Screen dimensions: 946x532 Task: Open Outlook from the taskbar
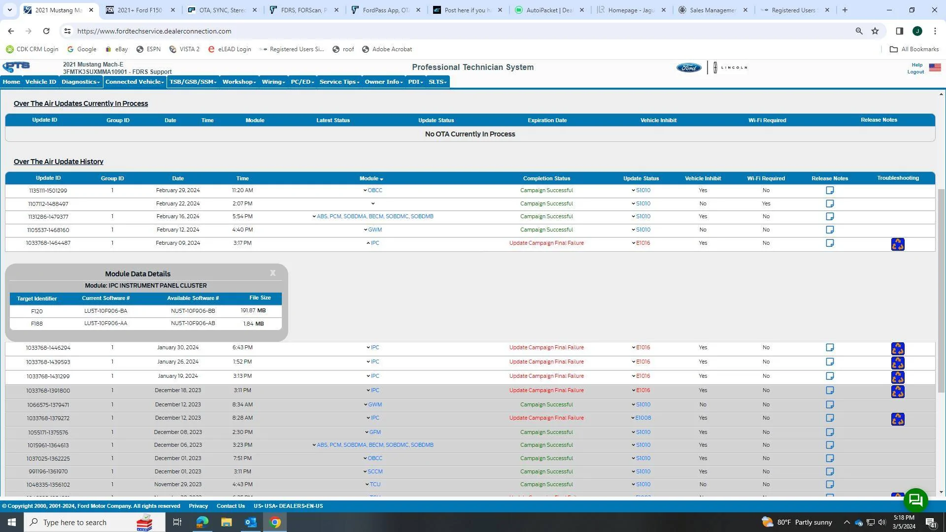251,522
